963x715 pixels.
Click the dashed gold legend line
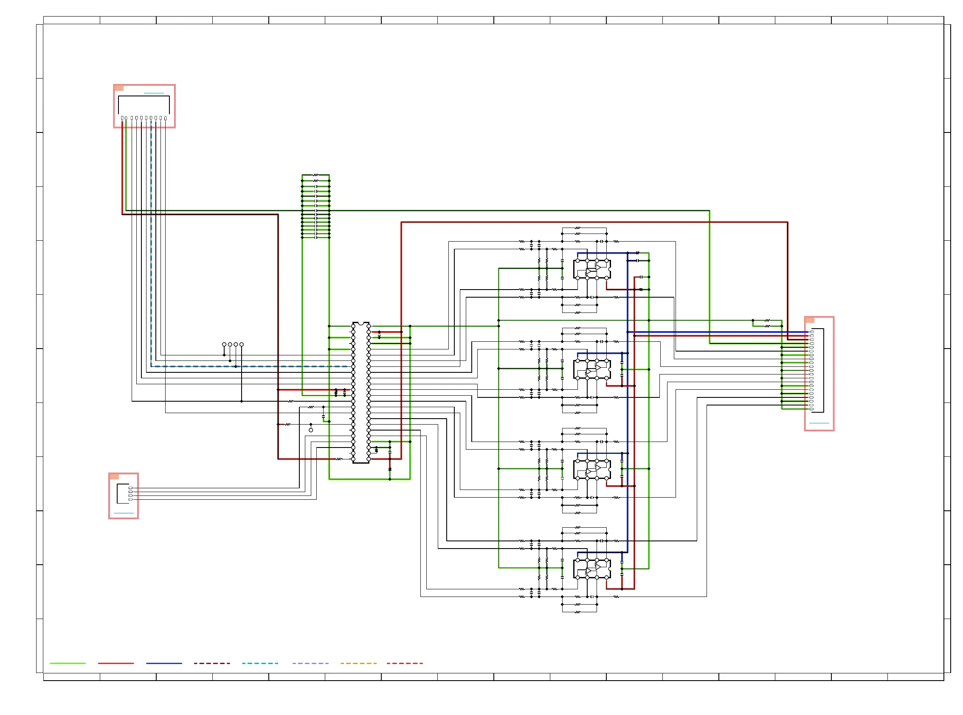click(358, 663)
